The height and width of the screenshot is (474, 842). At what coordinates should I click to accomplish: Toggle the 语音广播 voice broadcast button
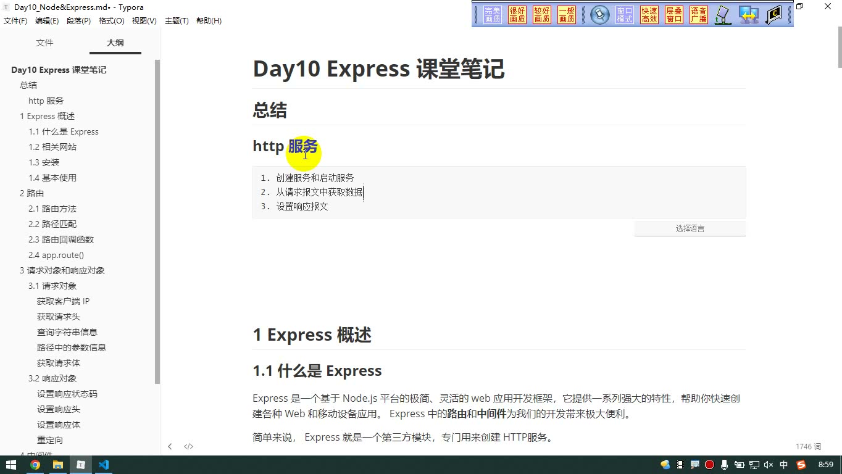(x=699, y=15)
